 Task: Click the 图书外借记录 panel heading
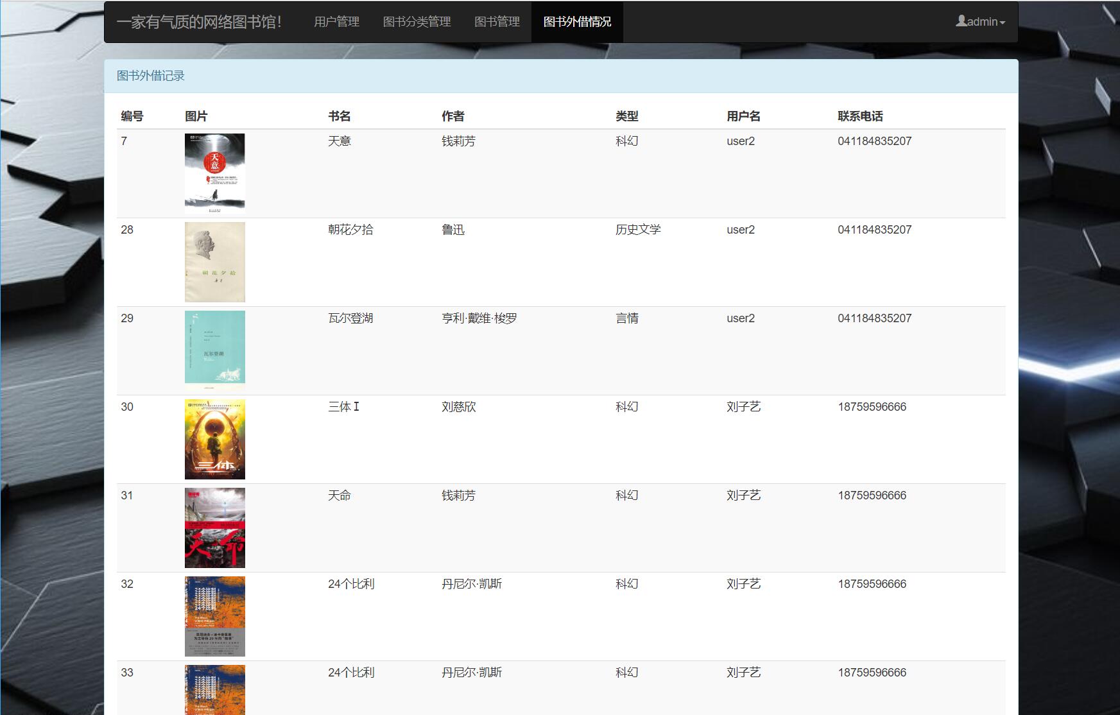pyautogui.click(x=151, y=76)
